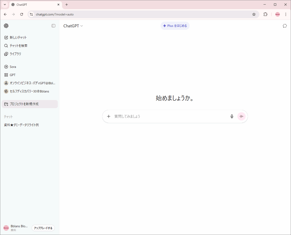
Task: Expand the ChatGPT model selector dropdown
Action: pyautogui.click(x=73, y=26)
